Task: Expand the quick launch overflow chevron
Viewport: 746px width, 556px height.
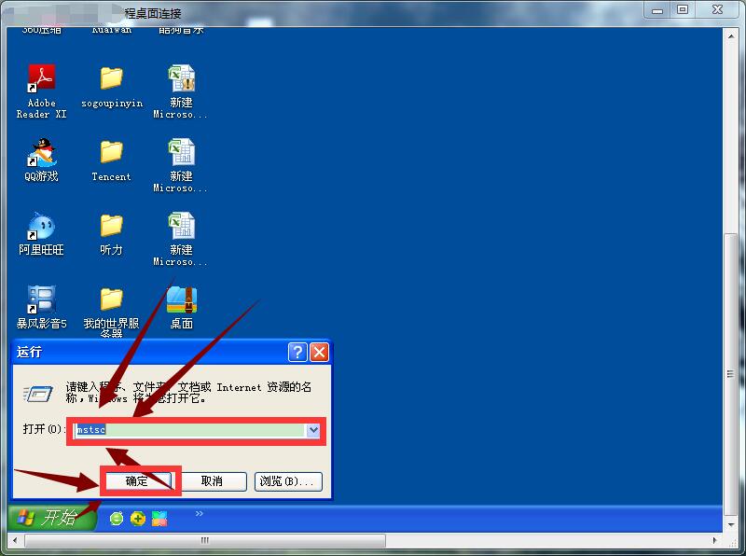Action: tap(199, 513)
